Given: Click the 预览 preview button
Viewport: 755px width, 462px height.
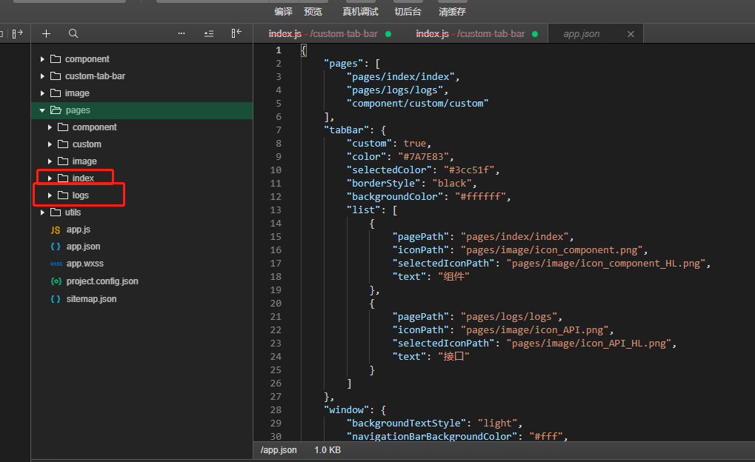Looking at the screenshot, I should tap(313, 12).
